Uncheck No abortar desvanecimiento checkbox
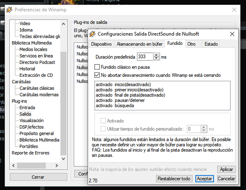Screen dimensions: 246x190 97,75
